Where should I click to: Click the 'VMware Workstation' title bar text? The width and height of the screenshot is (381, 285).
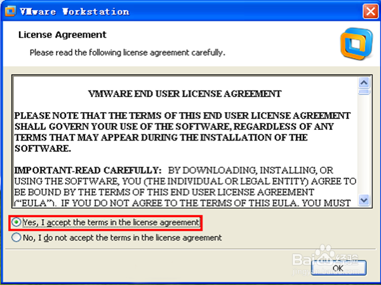(x=74, y=11)
